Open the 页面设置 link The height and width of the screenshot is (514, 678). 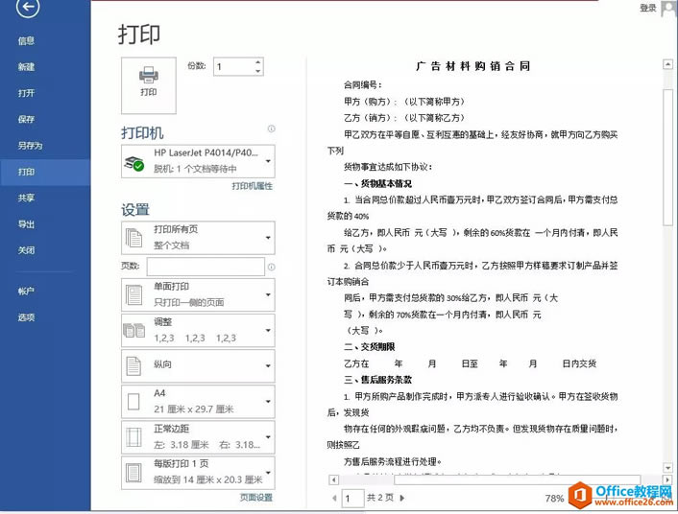[256, 498]
